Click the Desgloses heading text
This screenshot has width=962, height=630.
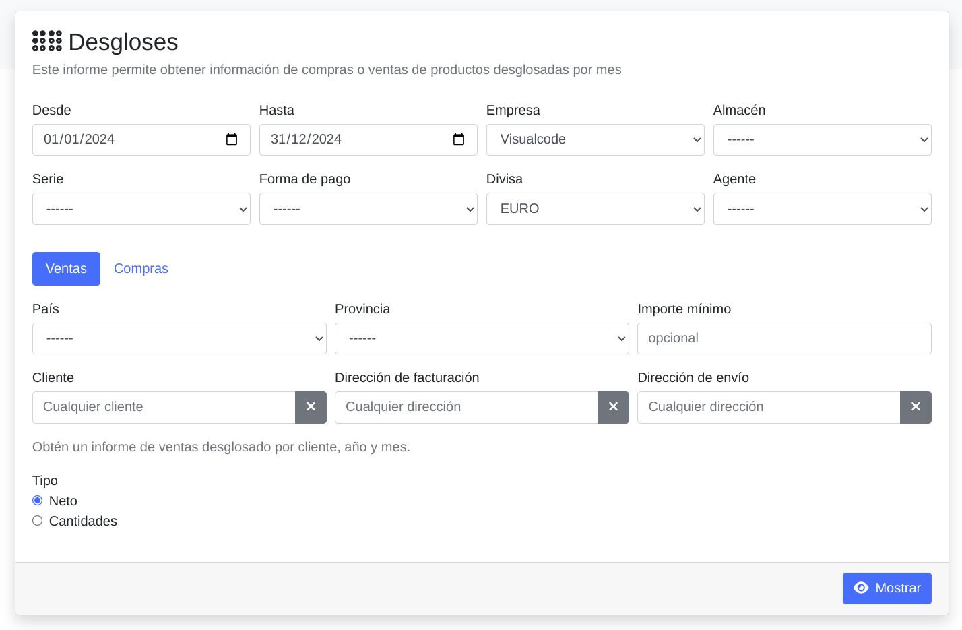pos(123,42)
